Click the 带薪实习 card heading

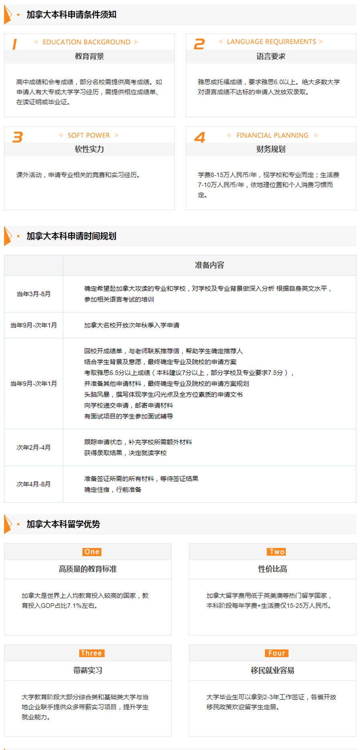click(x=88, y=671)
